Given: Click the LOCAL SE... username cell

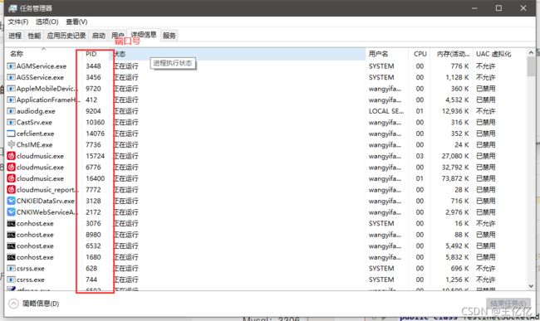Looking at the screenshot, I should point(386,111).
